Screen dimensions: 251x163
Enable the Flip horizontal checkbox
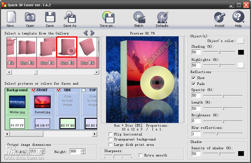click(x=110, y=134)
